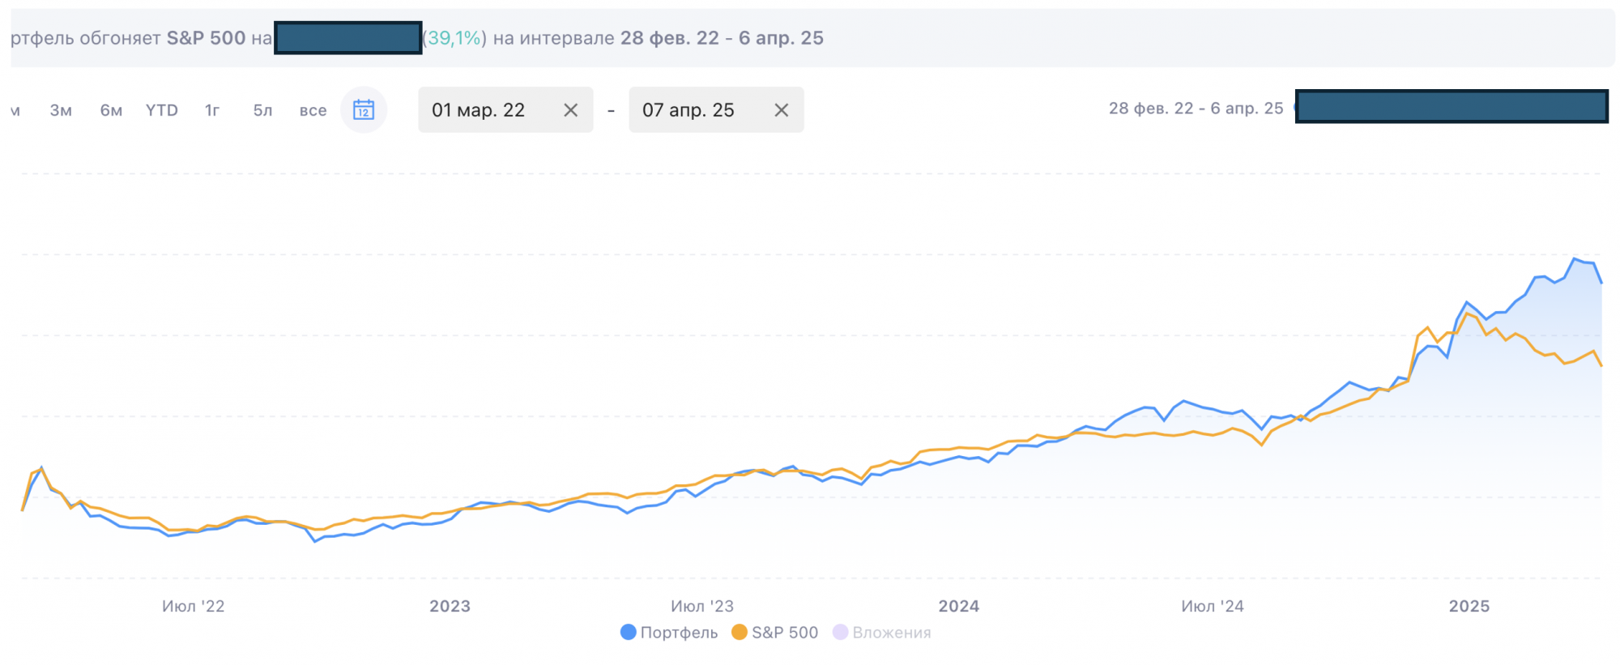Screen dimensions: 1620x665
Task: Choose the 1г period
Action: click(212, 110)
